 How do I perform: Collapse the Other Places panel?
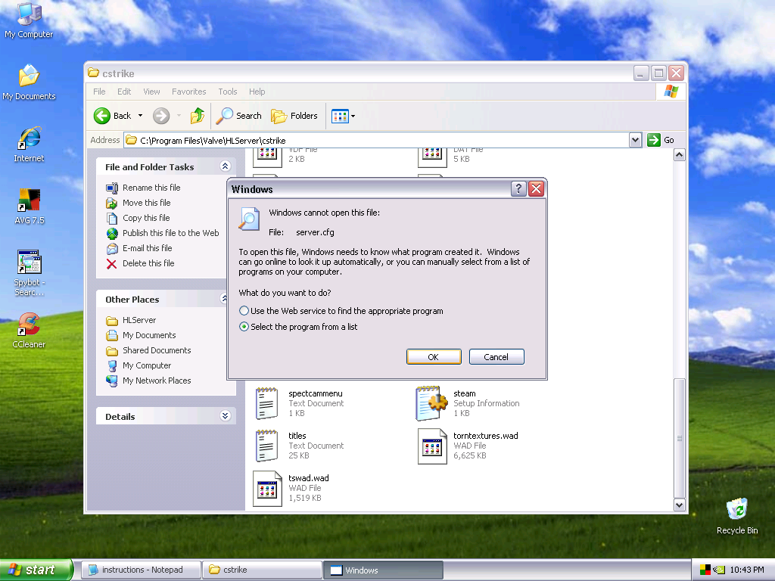224,298
